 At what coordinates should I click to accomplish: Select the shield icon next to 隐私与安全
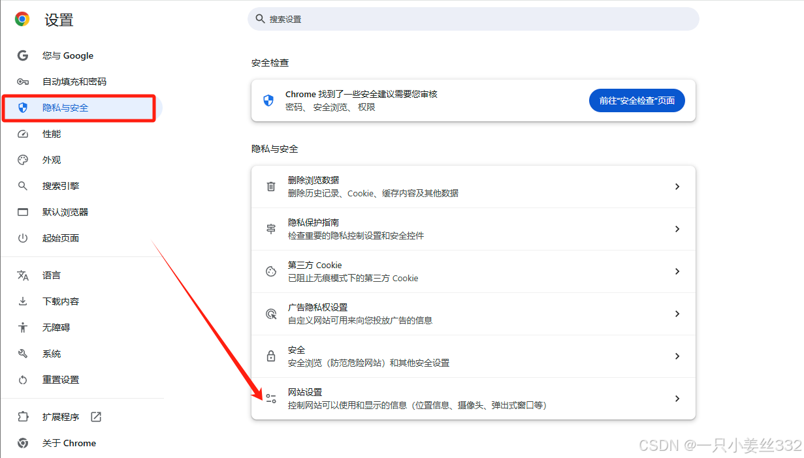22,108
